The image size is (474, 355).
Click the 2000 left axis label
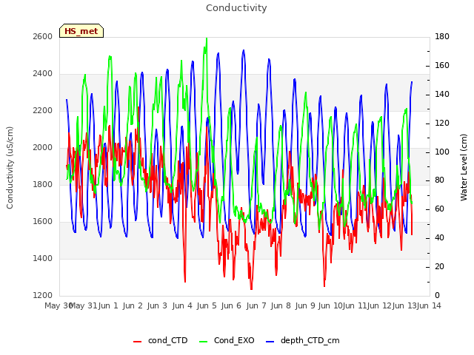pyautogui.click(x=43, y=147)
